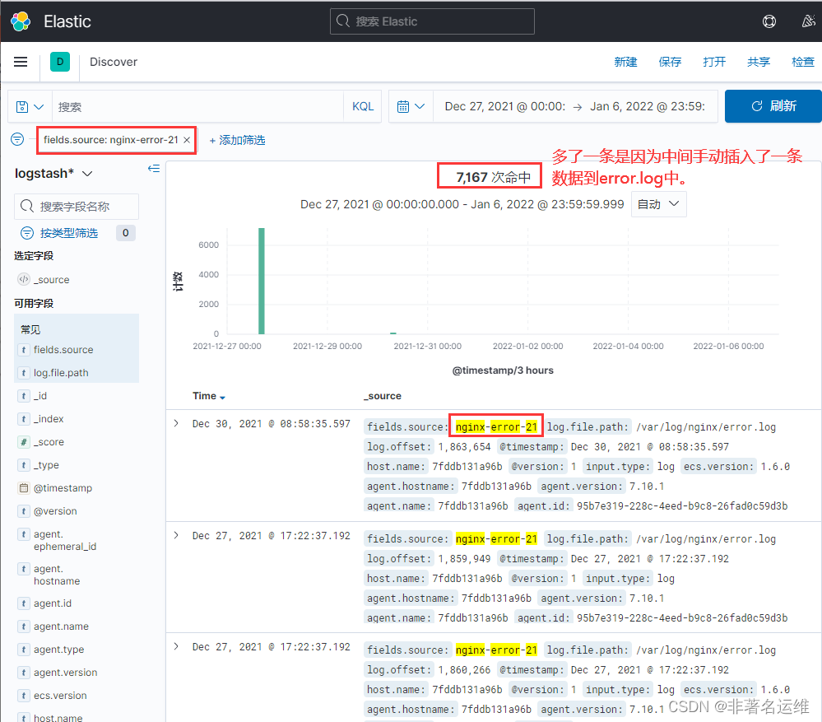Viewport: 822px width, 722px height.
Task: Click the _score number type icon
Action: coord(24,442)
